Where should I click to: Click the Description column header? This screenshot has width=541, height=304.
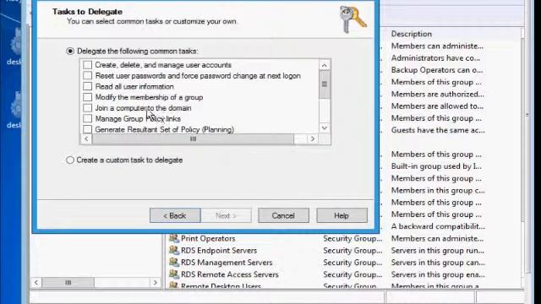point(412,34)
